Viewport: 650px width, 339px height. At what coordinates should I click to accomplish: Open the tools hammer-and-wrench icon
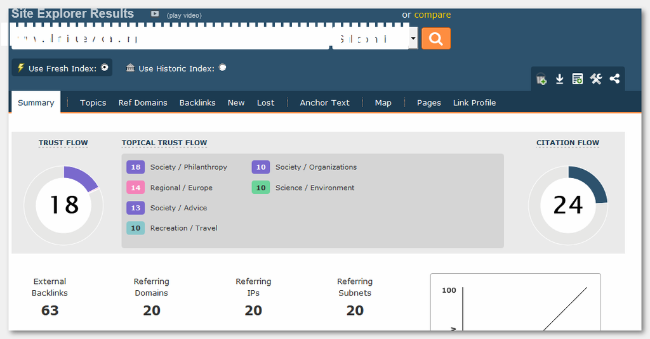tap(596, 79)
